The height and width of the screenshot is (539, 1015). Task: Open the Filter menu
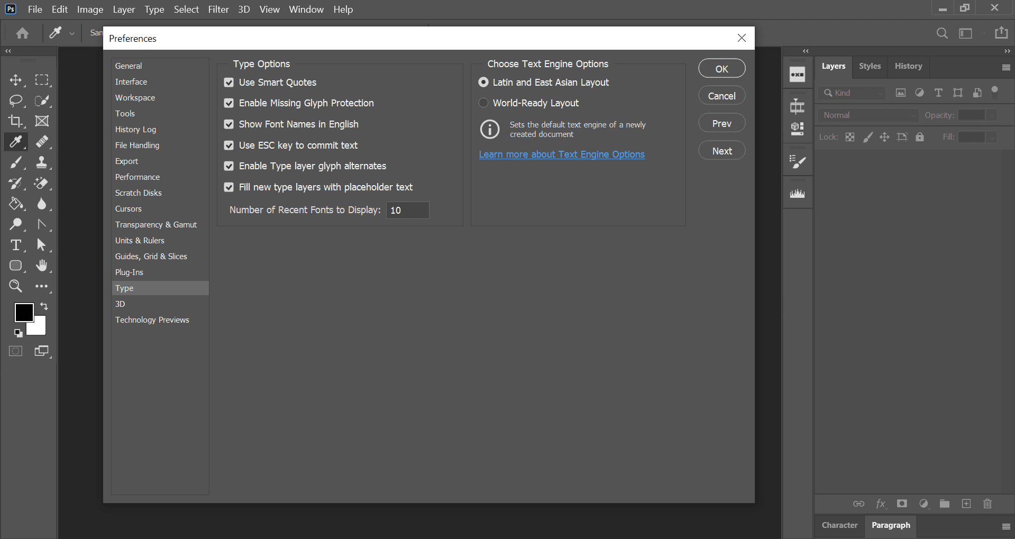pyautogui.click(x=218, y=10)
